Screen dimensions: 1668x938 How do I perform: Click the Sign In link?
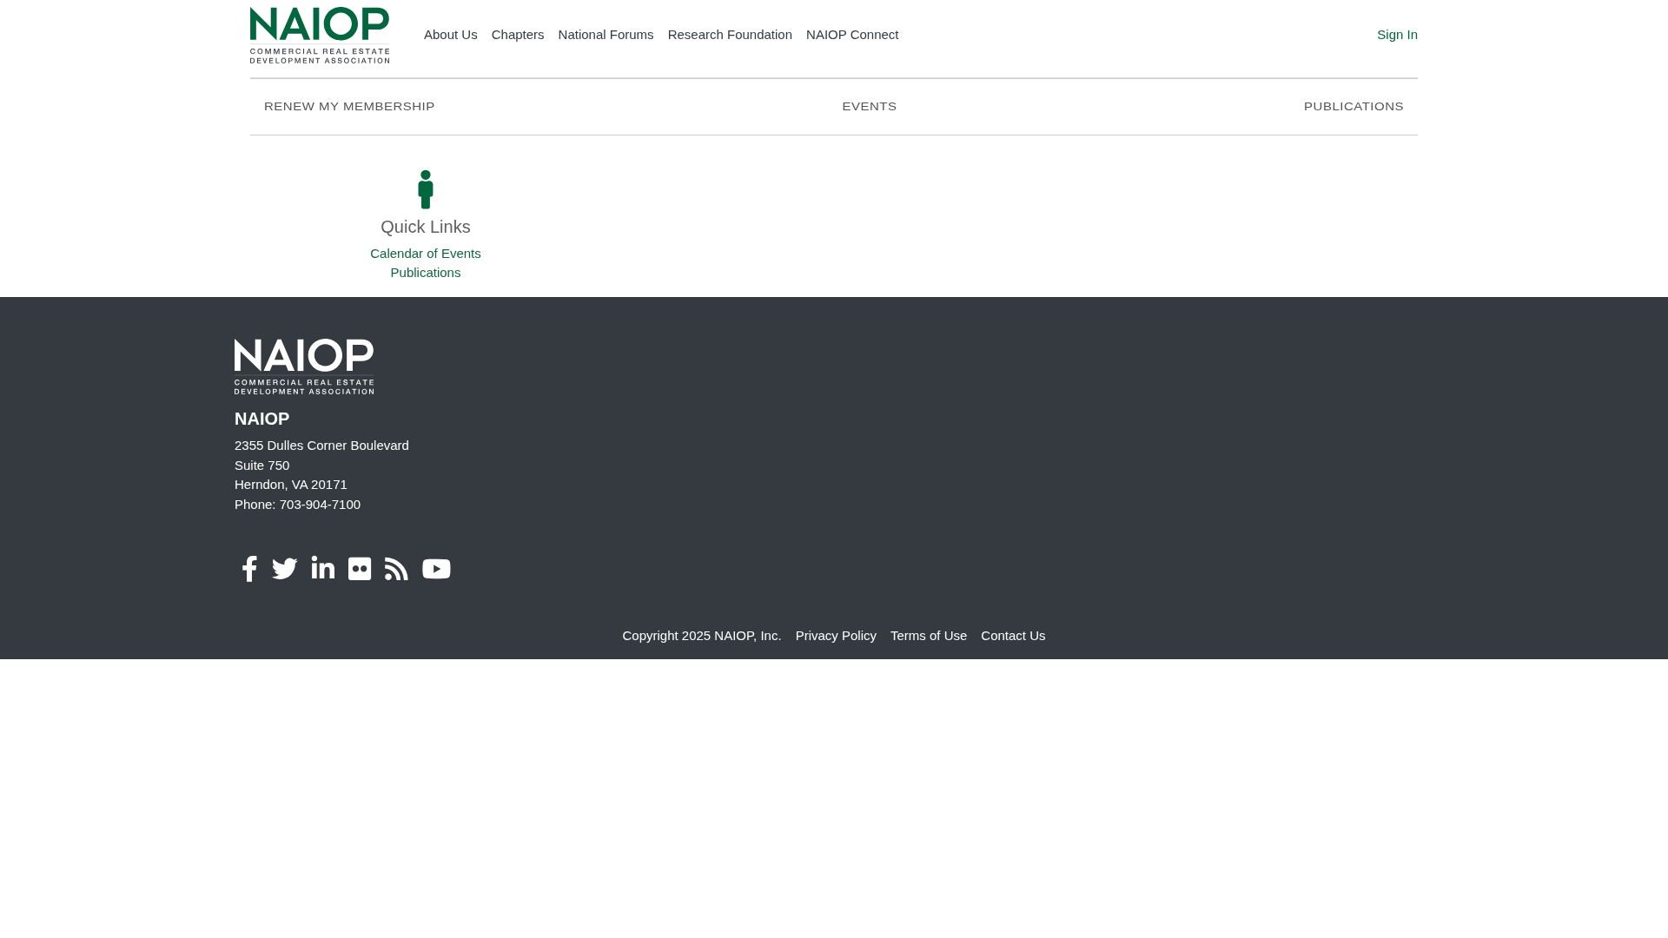coord(1397,35)
